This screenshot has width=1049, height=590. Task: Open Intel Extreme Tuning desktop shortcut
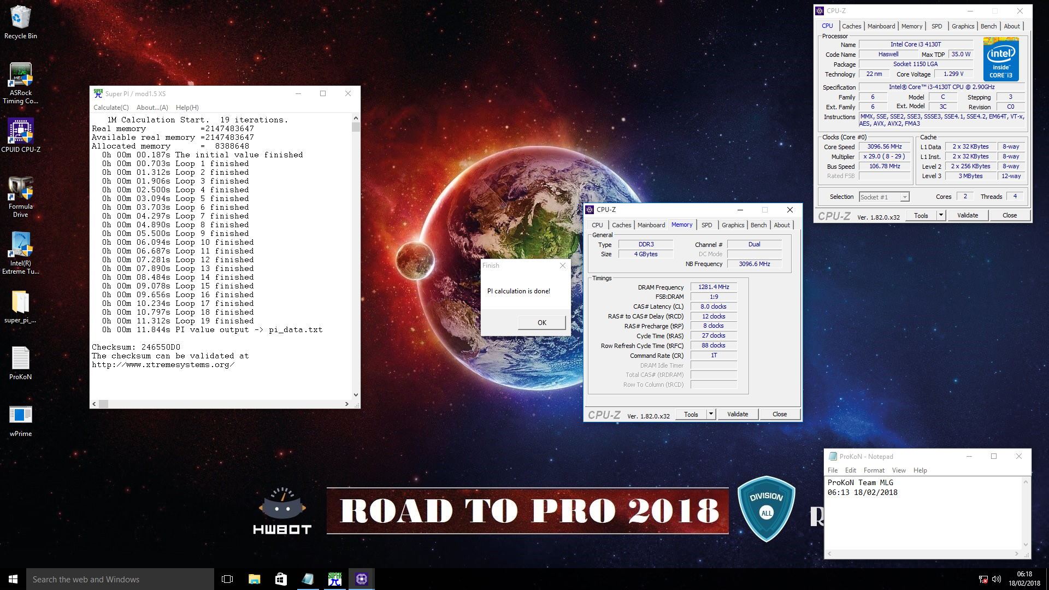20,253
